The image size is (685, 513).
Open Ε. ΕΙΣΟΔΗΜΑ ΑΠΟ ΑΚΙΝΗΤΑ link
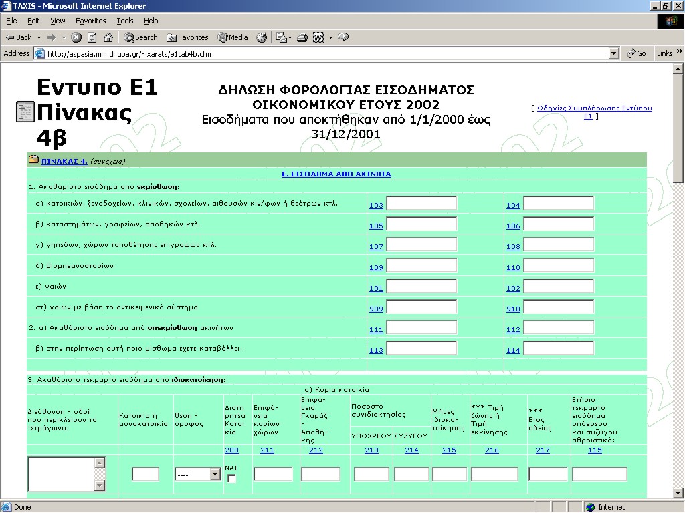click(336, 174)
